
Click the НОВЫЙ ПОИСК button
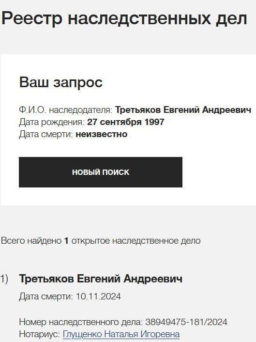pos(101,172)
